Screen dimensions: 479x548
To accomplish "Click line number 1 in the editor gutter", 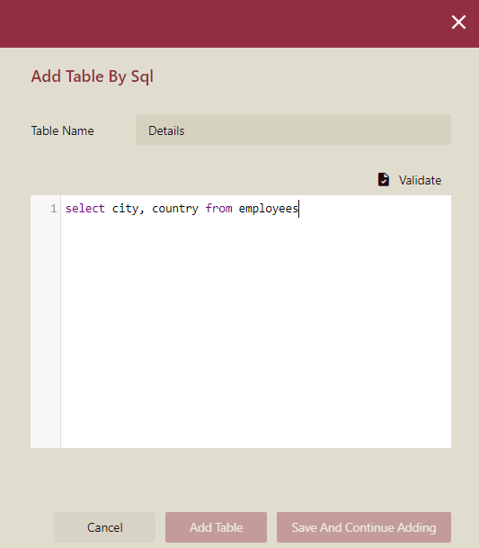I will coord(53,209).
